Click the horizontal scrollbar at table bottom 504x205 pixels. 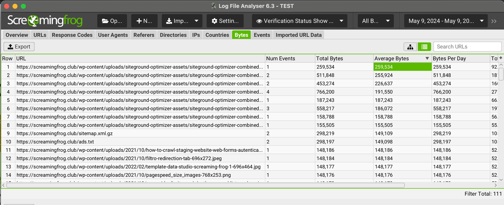click(205, 185)
